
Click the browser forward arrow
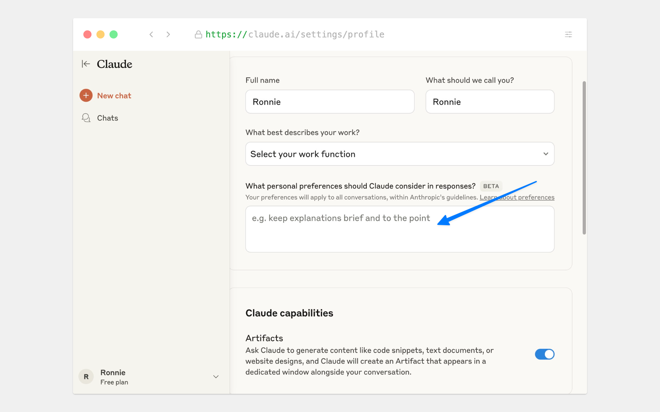coord(168,34)
